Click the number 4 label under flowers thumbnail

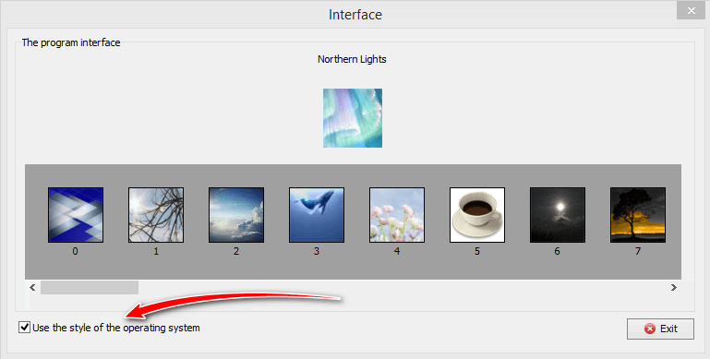pyautogui.click(x=397, y=251)
